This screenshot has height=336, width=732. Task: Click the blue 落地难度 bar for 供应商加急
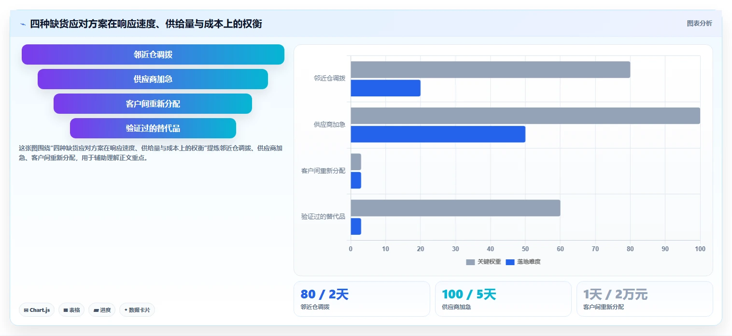click(x=438, y=134)
